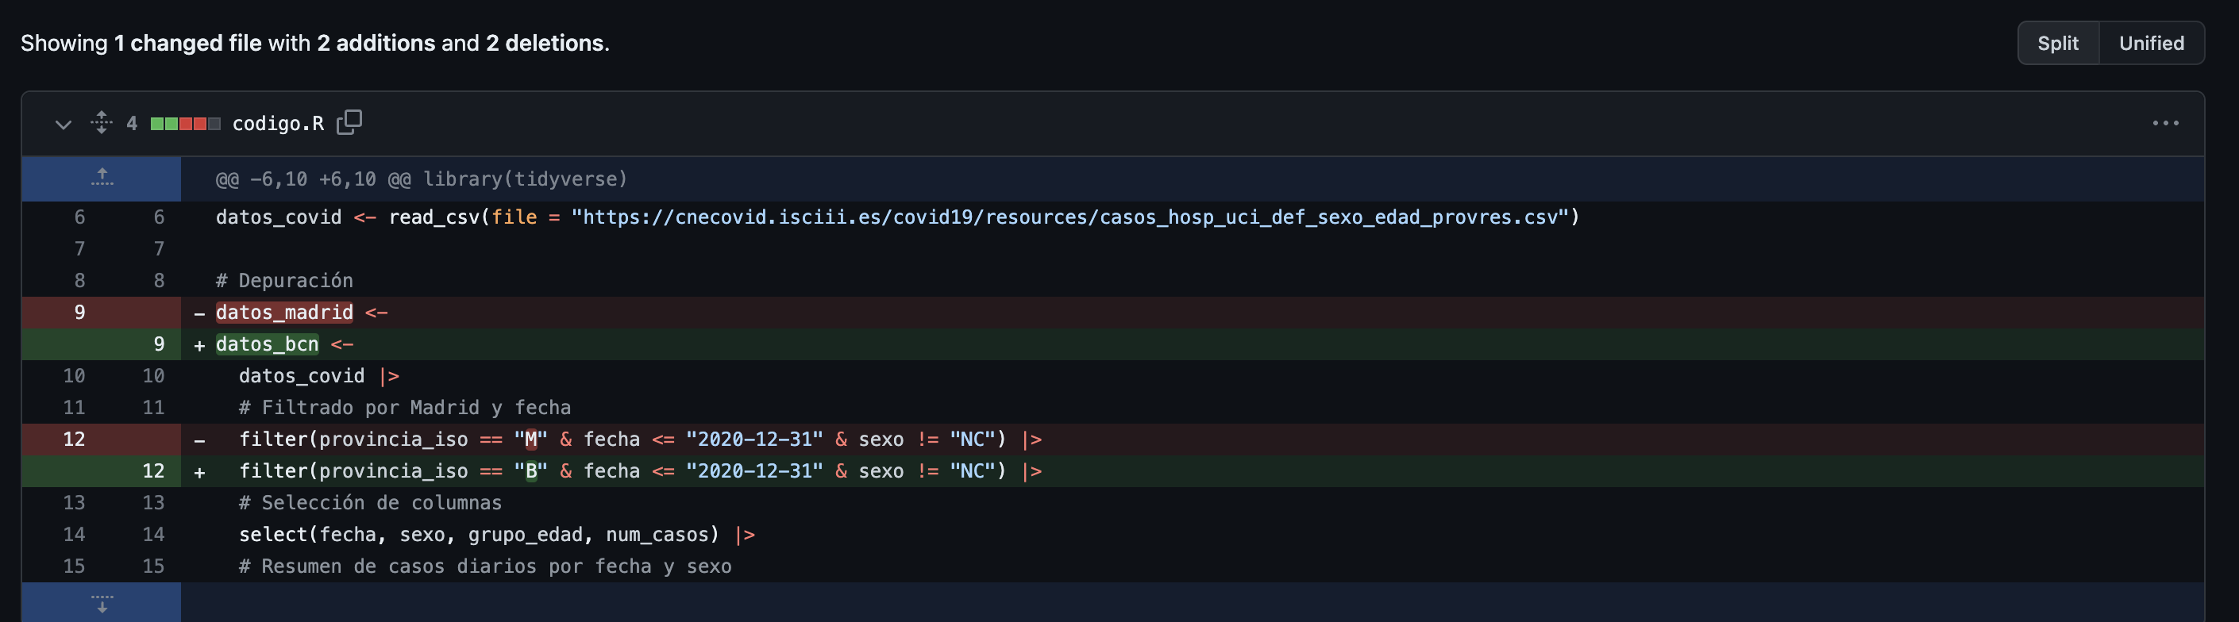This screenshot has width=2239, height=622.
Task: Select deleted line number 9
Action: click(79, 313)
